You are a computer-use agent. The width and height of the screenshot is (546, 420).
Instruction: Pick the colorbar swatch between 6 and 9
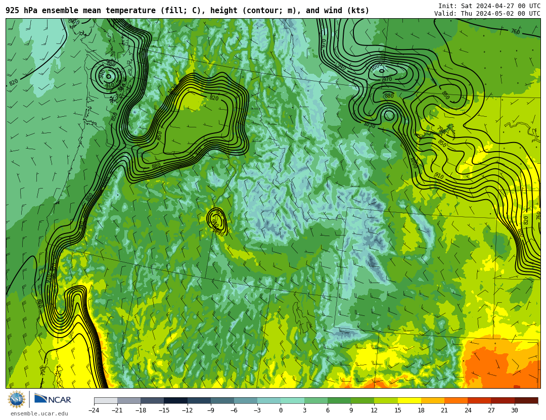(339, 400)
